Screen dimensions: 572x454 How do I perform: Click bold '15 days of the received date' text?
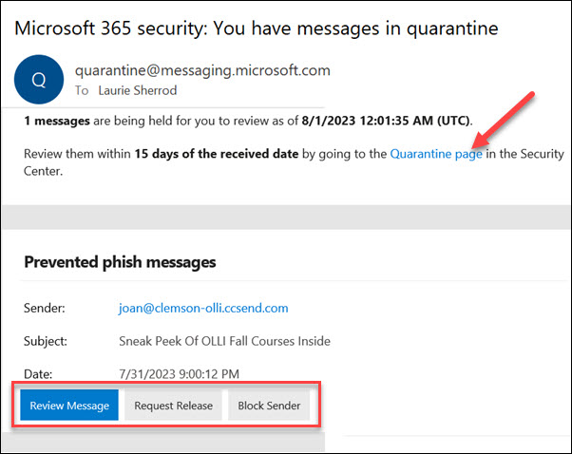[x=217, y=154]
